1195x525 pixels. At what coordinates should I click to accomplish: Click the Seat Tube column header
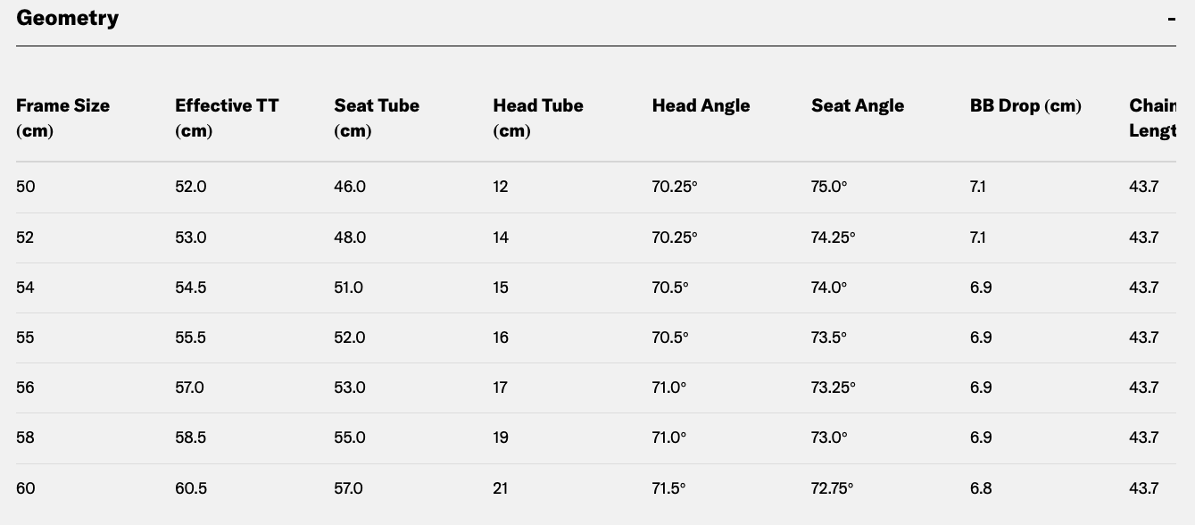377,118
